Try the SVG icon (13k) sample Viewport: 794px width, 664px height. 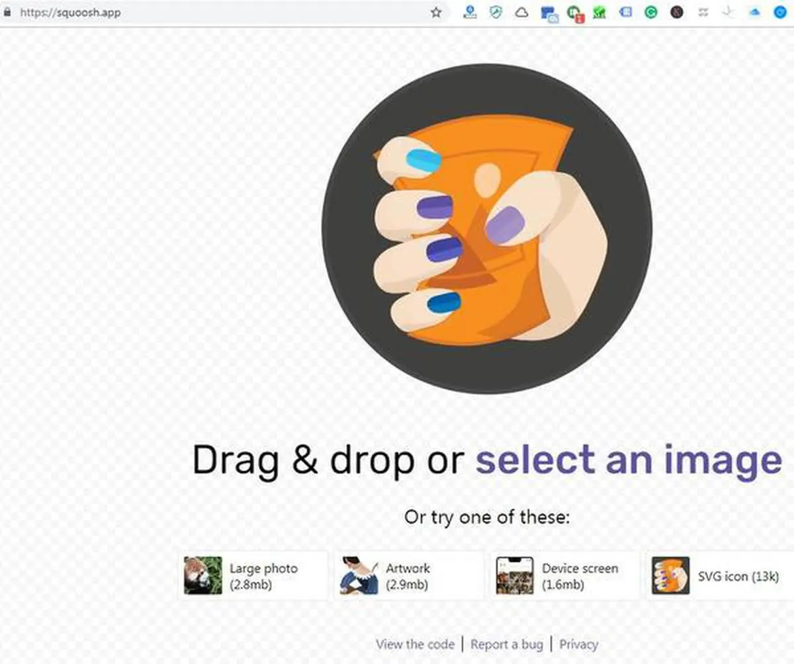720,576
